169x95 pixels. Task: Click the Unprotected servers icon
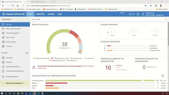coord(3,67)
